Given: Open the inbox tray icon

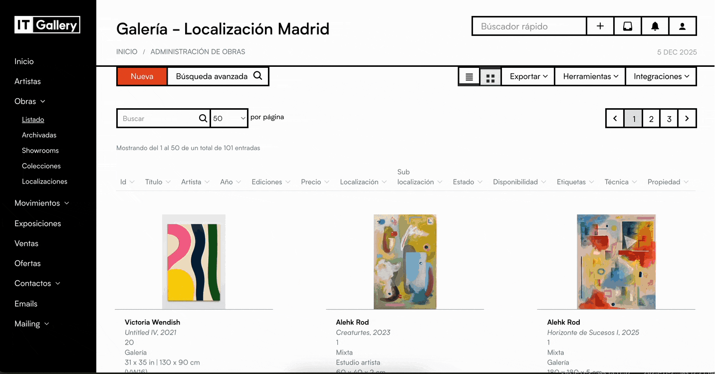Looking at the screenshot, I should (628, 26).
